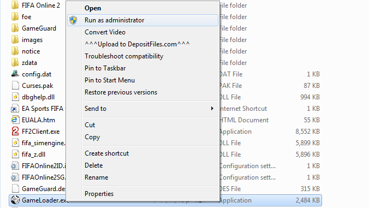Expand the Send to submenu arrow
Screen dimensions: 369x208
point(212,109)
